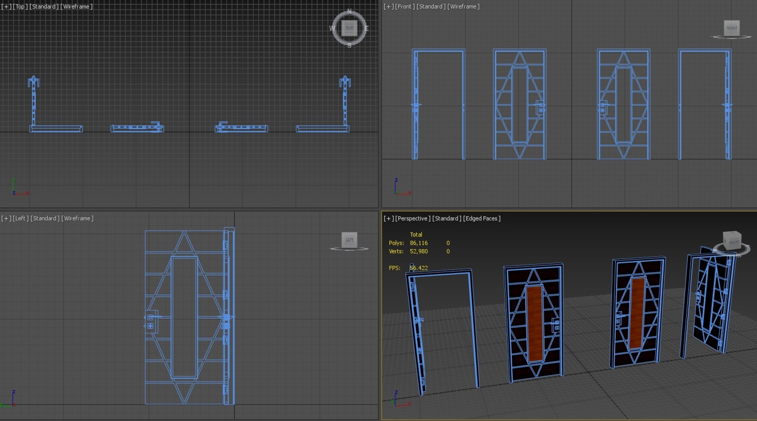Viewport: 757px width, 421px height.
Task: Click the W compass label in Top viewport
Action: (332, 28)
